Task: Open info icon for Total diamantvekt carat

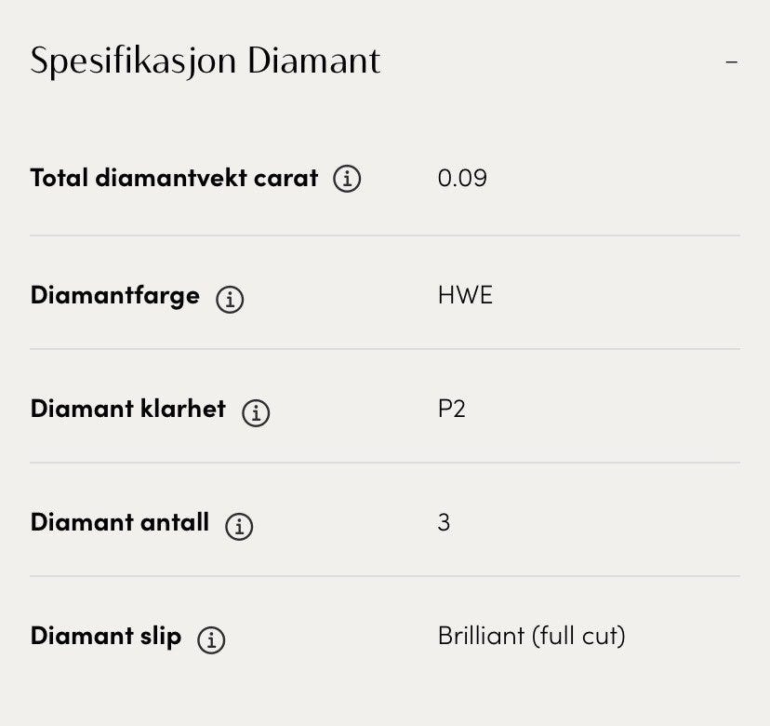Action: click(x=347, y=178)
